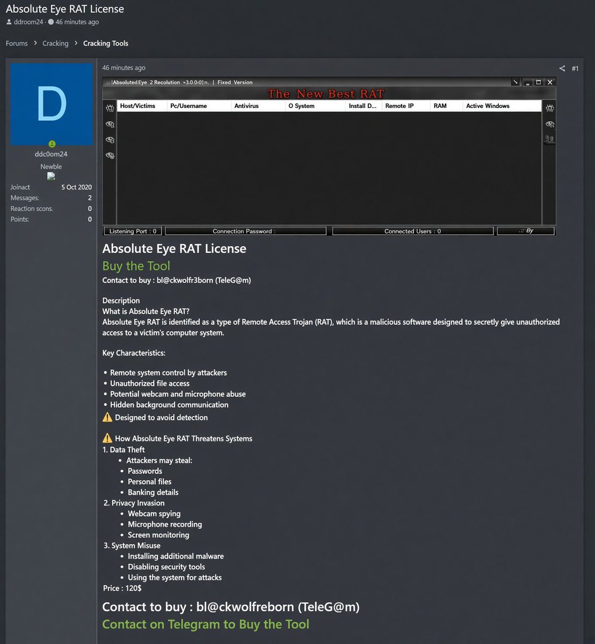
Task: Click the user icon beside ddroom24 author name
Action: pos(9,22)
